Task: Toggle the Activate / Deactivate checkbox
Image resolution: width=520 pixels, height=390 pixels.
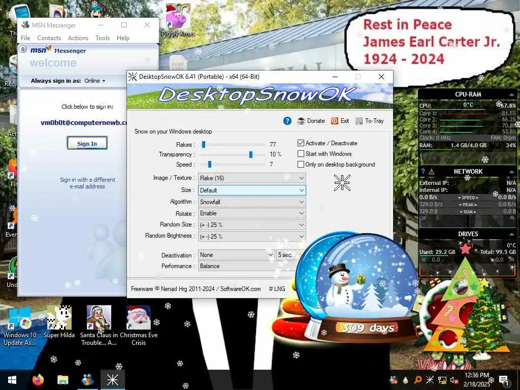Action: [301, 143]
